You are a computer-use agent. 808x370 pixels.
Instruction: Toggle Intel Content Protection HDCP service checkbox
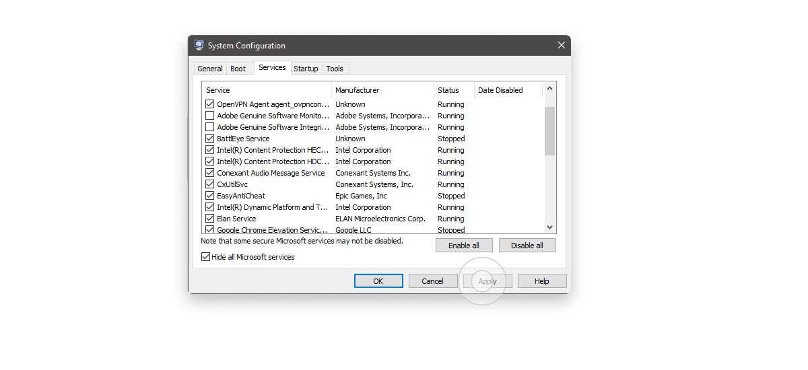tap(210, 161)
